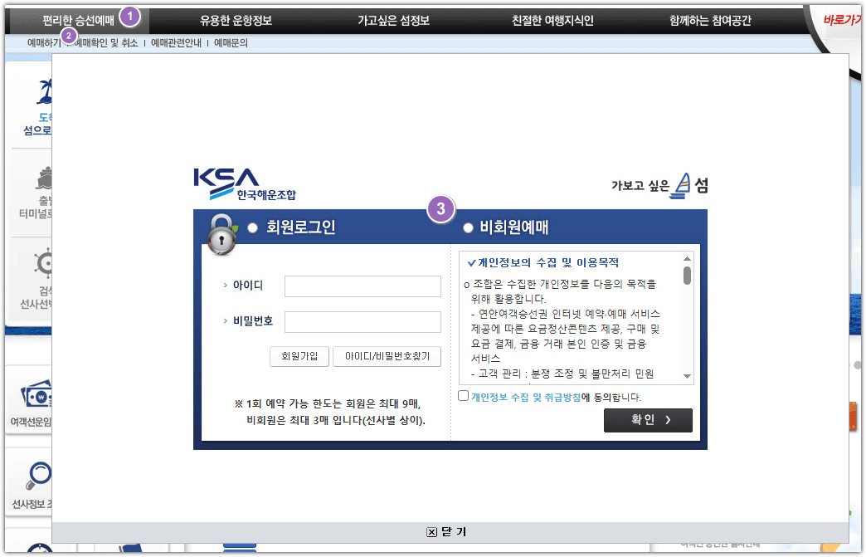Check the 개인정보 수집 agreement checkbox

(463, 396)
